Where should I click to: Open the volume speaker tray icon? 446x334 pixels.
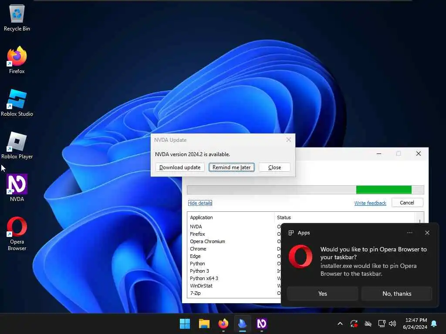[x=392, y=324]
